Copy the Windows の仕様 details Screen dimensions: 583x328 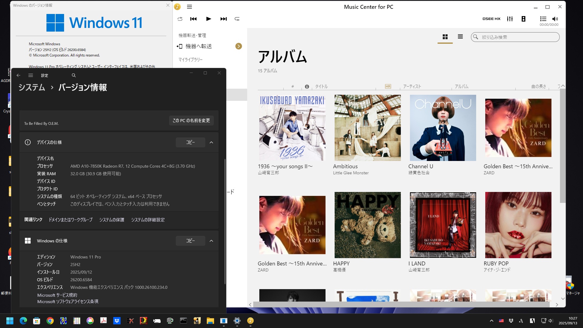[190, 241]
